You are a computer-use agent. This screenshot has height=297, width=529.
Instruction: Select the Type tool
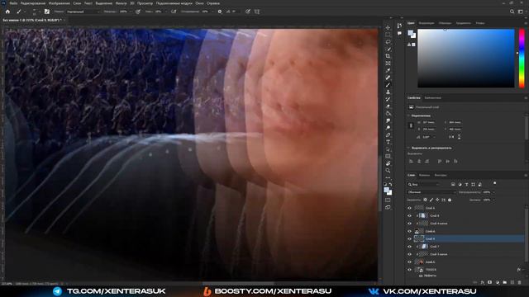click(388, 142)
